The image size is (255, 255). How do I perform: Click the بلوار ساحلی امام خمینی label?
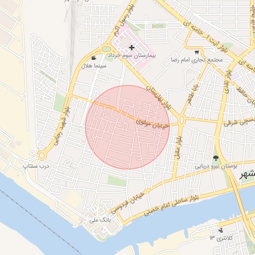(171, 205)
